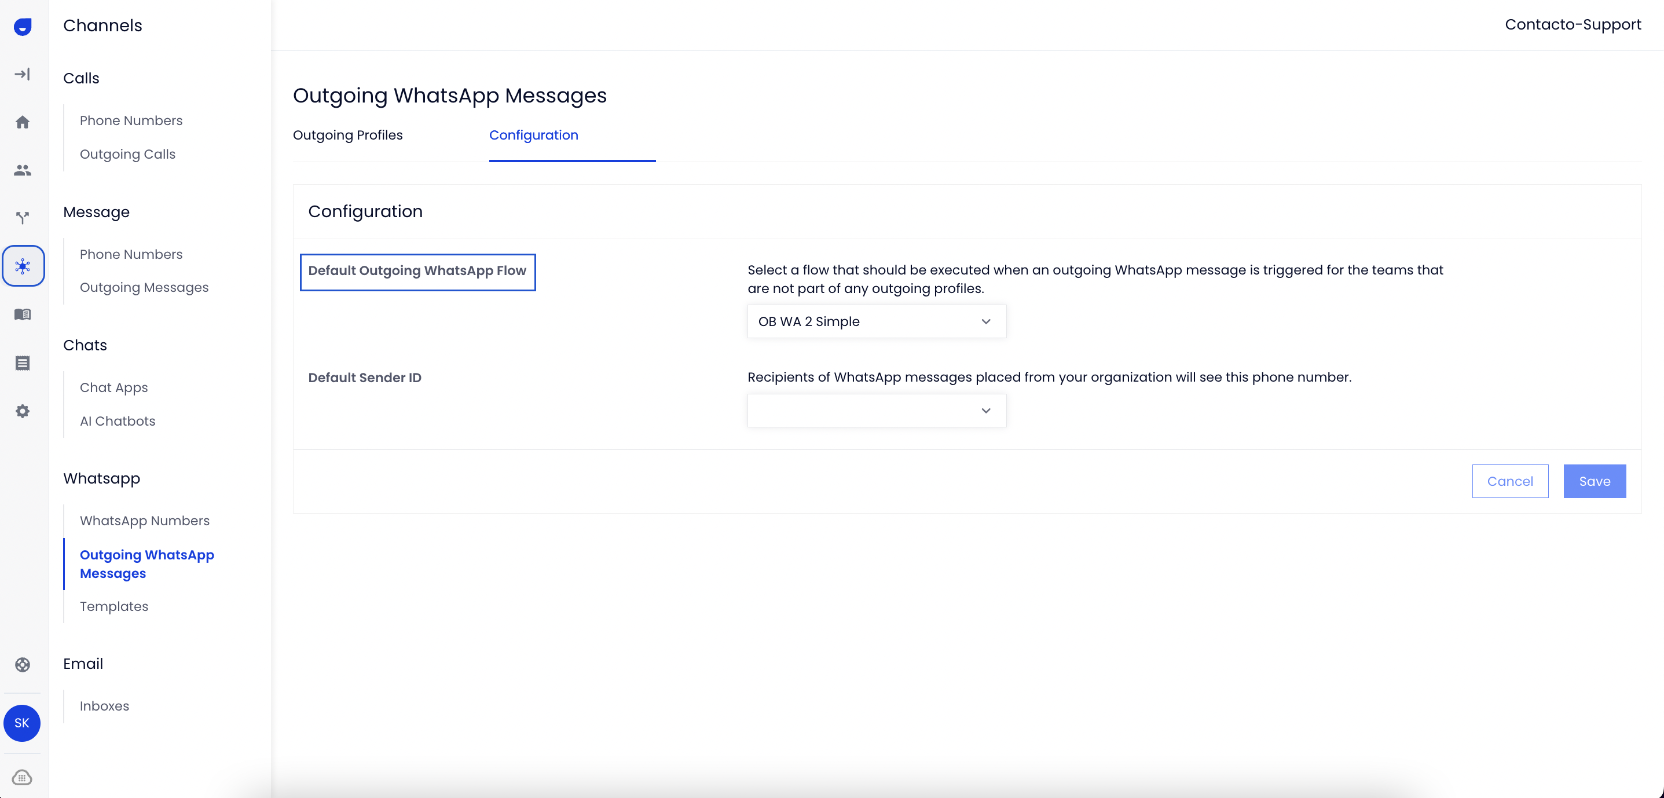Click the Contacto-Support organization name
This screenshot has height=798, width=1664.
tap(1573, 24)
